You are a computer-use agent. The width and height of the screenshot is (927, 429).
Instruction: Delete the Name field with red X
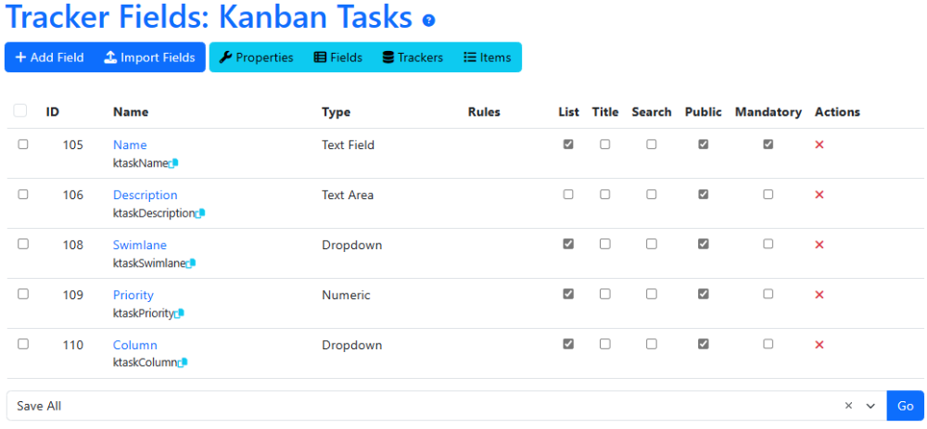tap(819, 145)
